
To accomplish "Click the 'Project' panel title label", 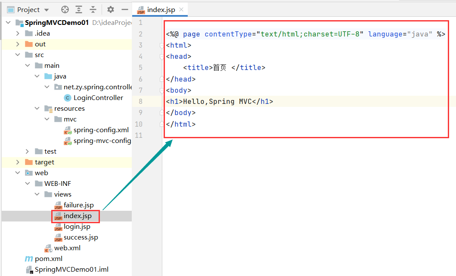I will point(28,10).
